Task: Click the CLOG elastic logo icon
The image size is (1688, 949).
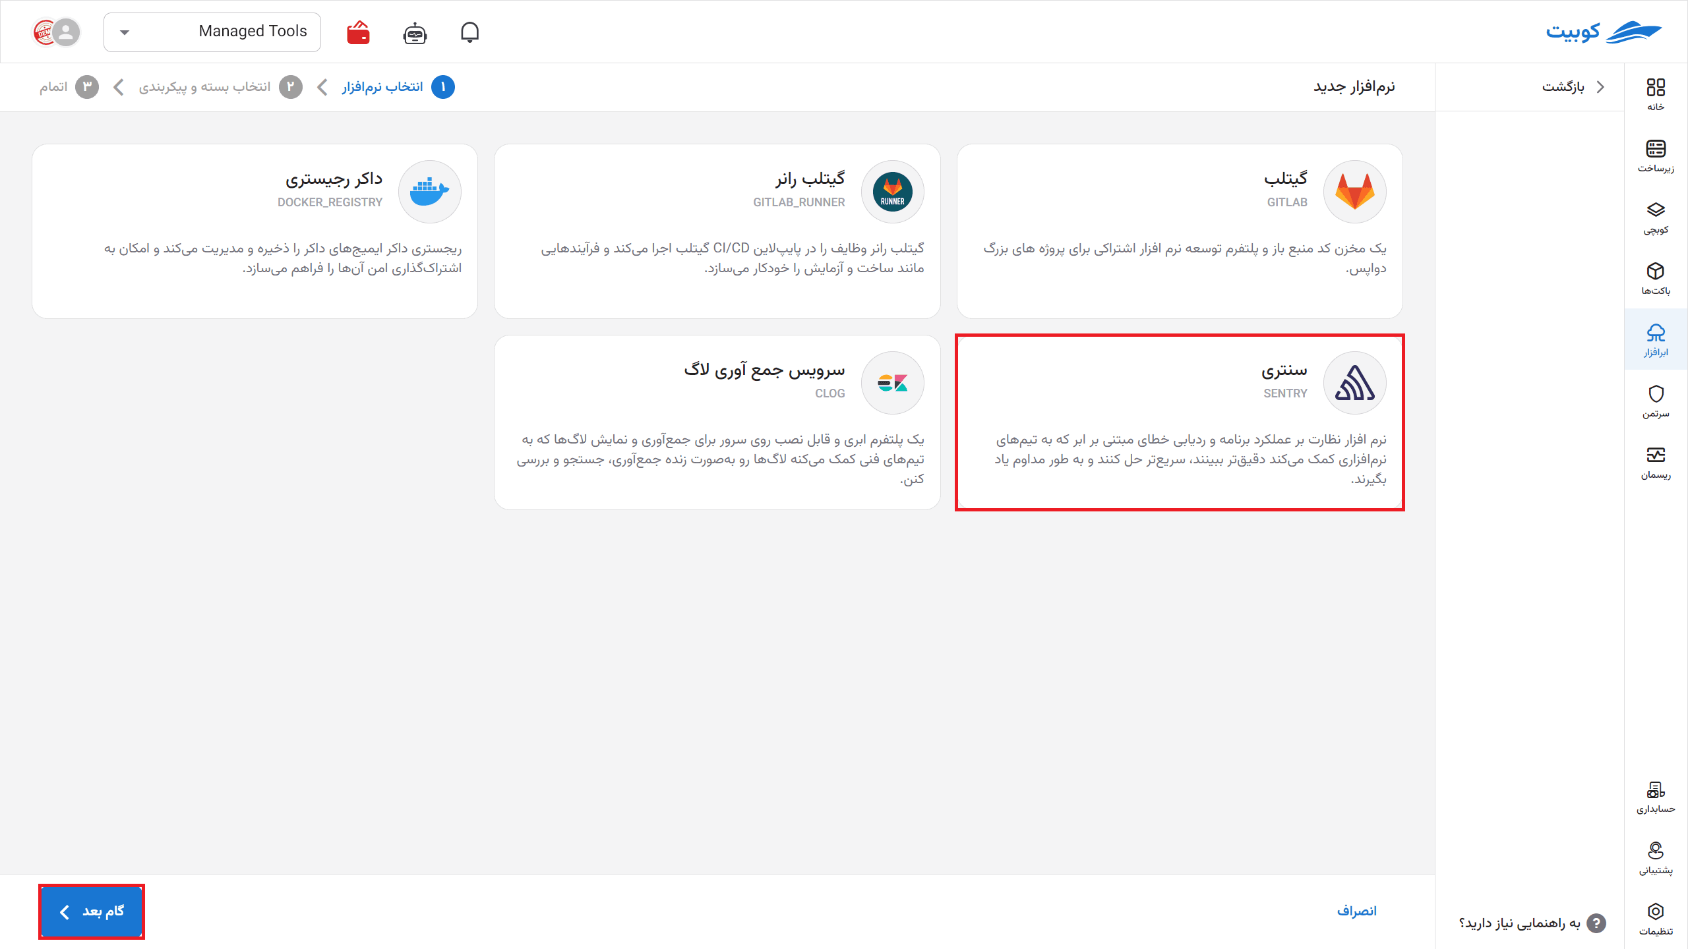Action: tap(893, 383)
